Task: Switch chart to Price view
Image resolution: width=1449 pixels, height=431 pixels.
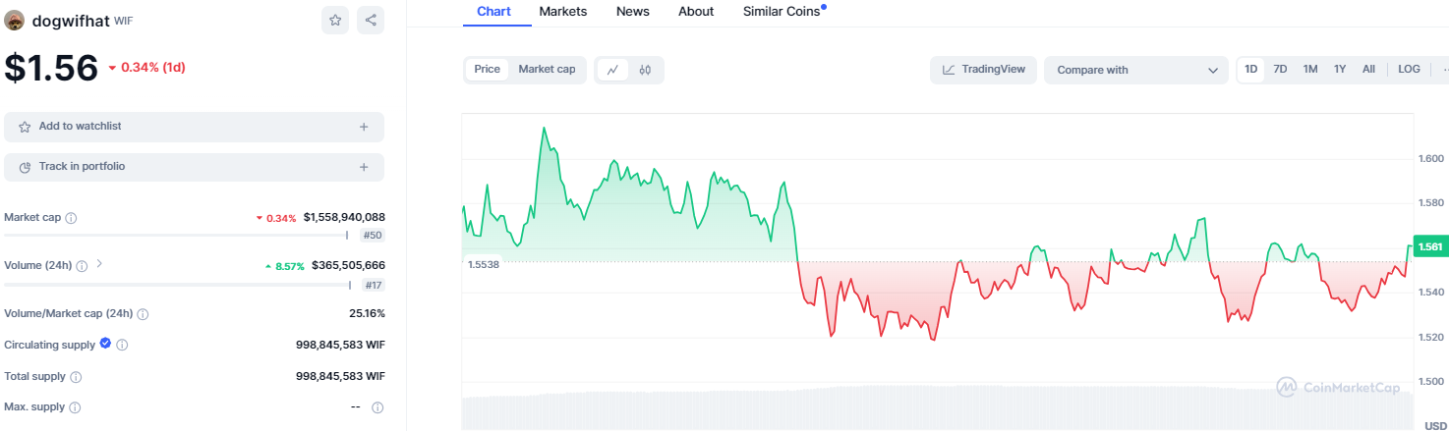Action: [x=487, y=69]
